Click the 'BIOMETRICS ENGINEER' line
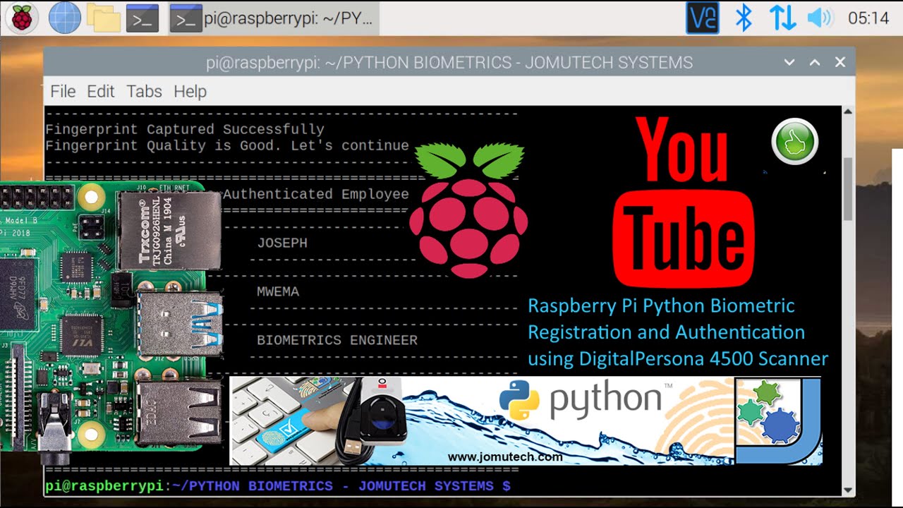The width and height of the screenshot is (903, 508). 337,340
